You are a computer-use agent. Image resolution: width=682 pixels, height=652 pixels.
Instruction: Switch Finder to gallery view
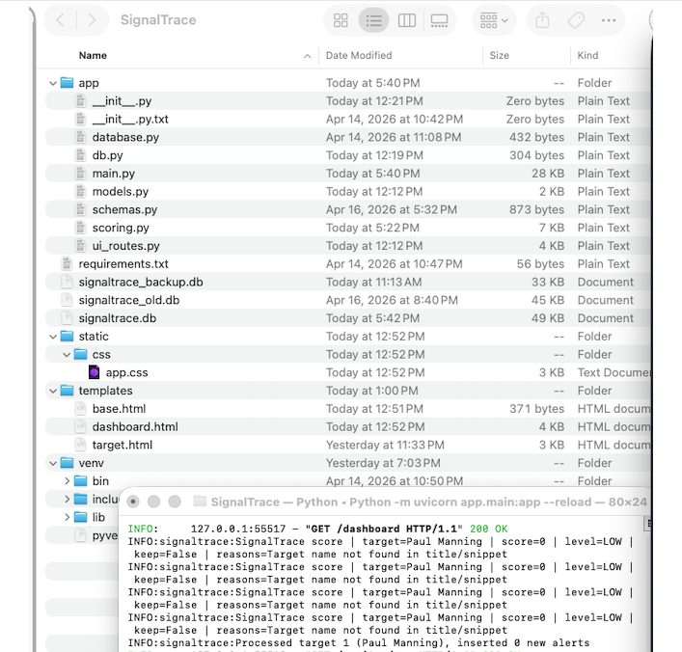[439, 20]
